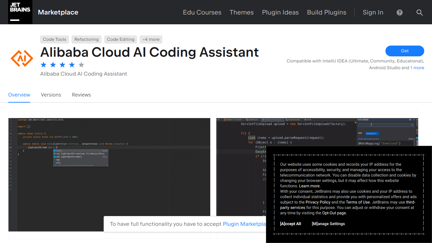432x243 pixels.
Task: Open Themes menu item
Action: [x=242, y=12]
